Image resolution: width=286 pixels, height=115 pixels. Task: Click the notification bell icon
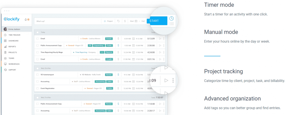pos(26,19)
